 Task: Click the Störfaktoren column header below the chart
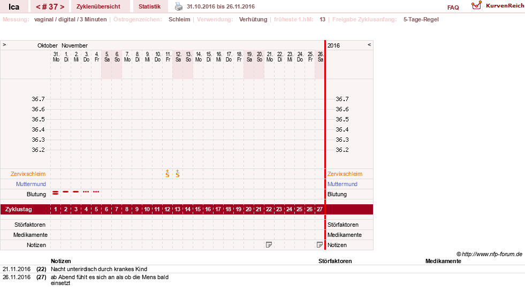335,261
